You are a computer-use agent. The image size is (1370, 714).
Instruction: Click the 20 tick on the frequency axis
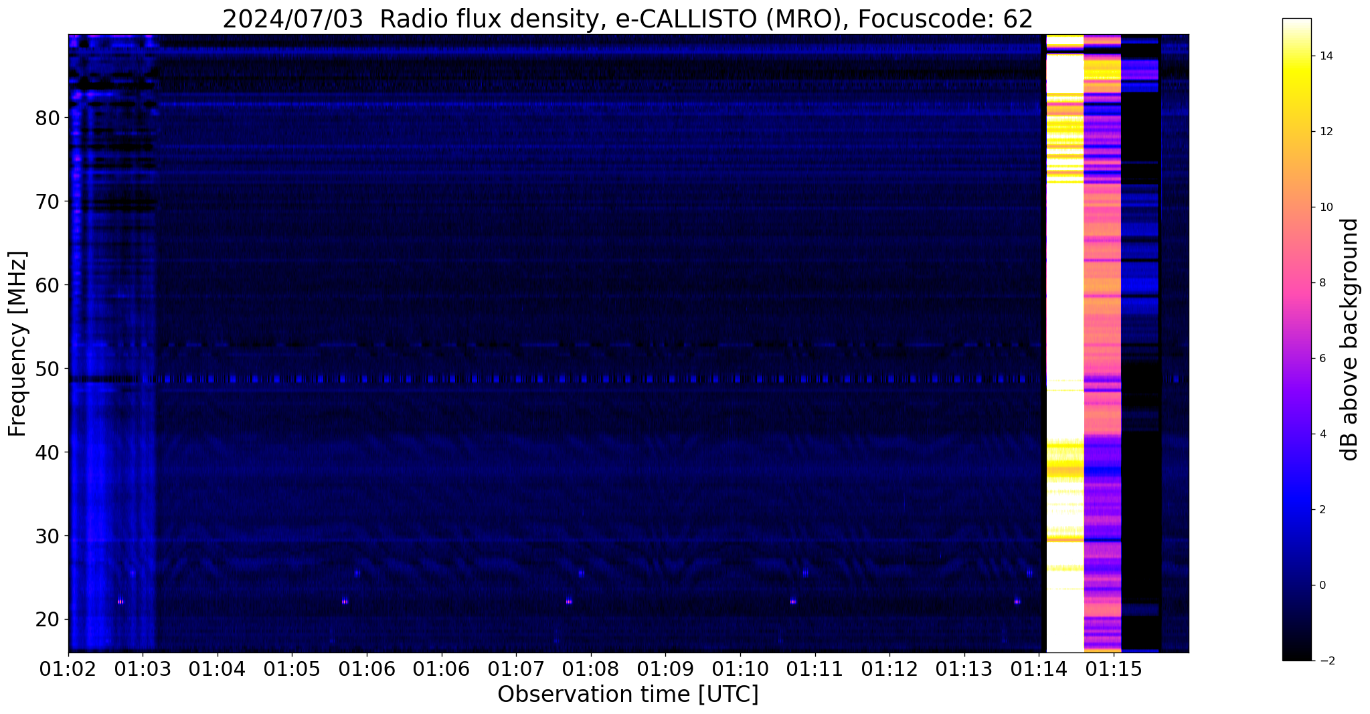tap(48, 620)
